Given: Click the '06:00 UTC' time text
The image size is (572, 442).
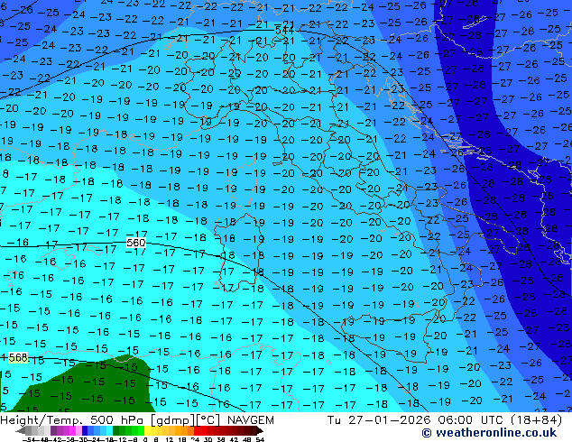Looking at the screenshot, I should (471, 420).
